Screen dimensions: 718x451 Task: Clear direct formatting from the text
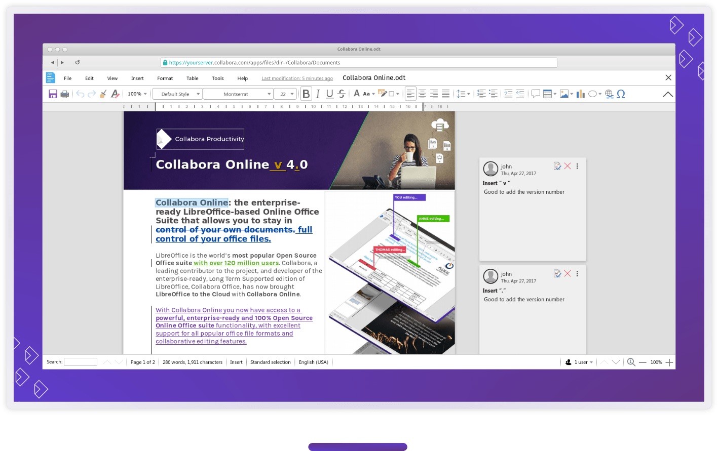[x=115, y=94]
